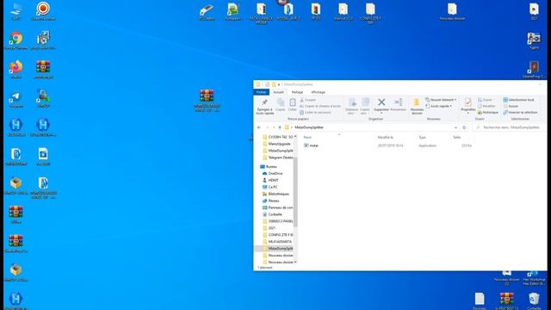Click the Copier vers icon
The height and width of the screenshot is (310, 551).
(x=365, y=102)
